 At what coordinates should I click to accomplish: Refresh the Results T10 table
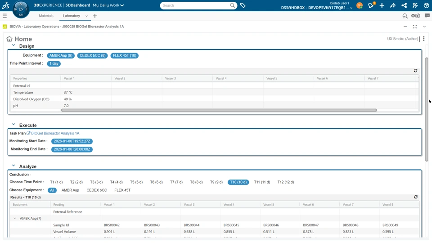pyautogui.click(x=416, y=197)
